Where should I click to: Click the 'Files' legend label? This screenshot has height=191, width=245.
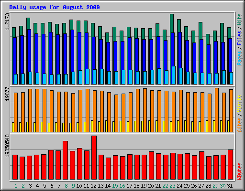(x=239, y=38)
